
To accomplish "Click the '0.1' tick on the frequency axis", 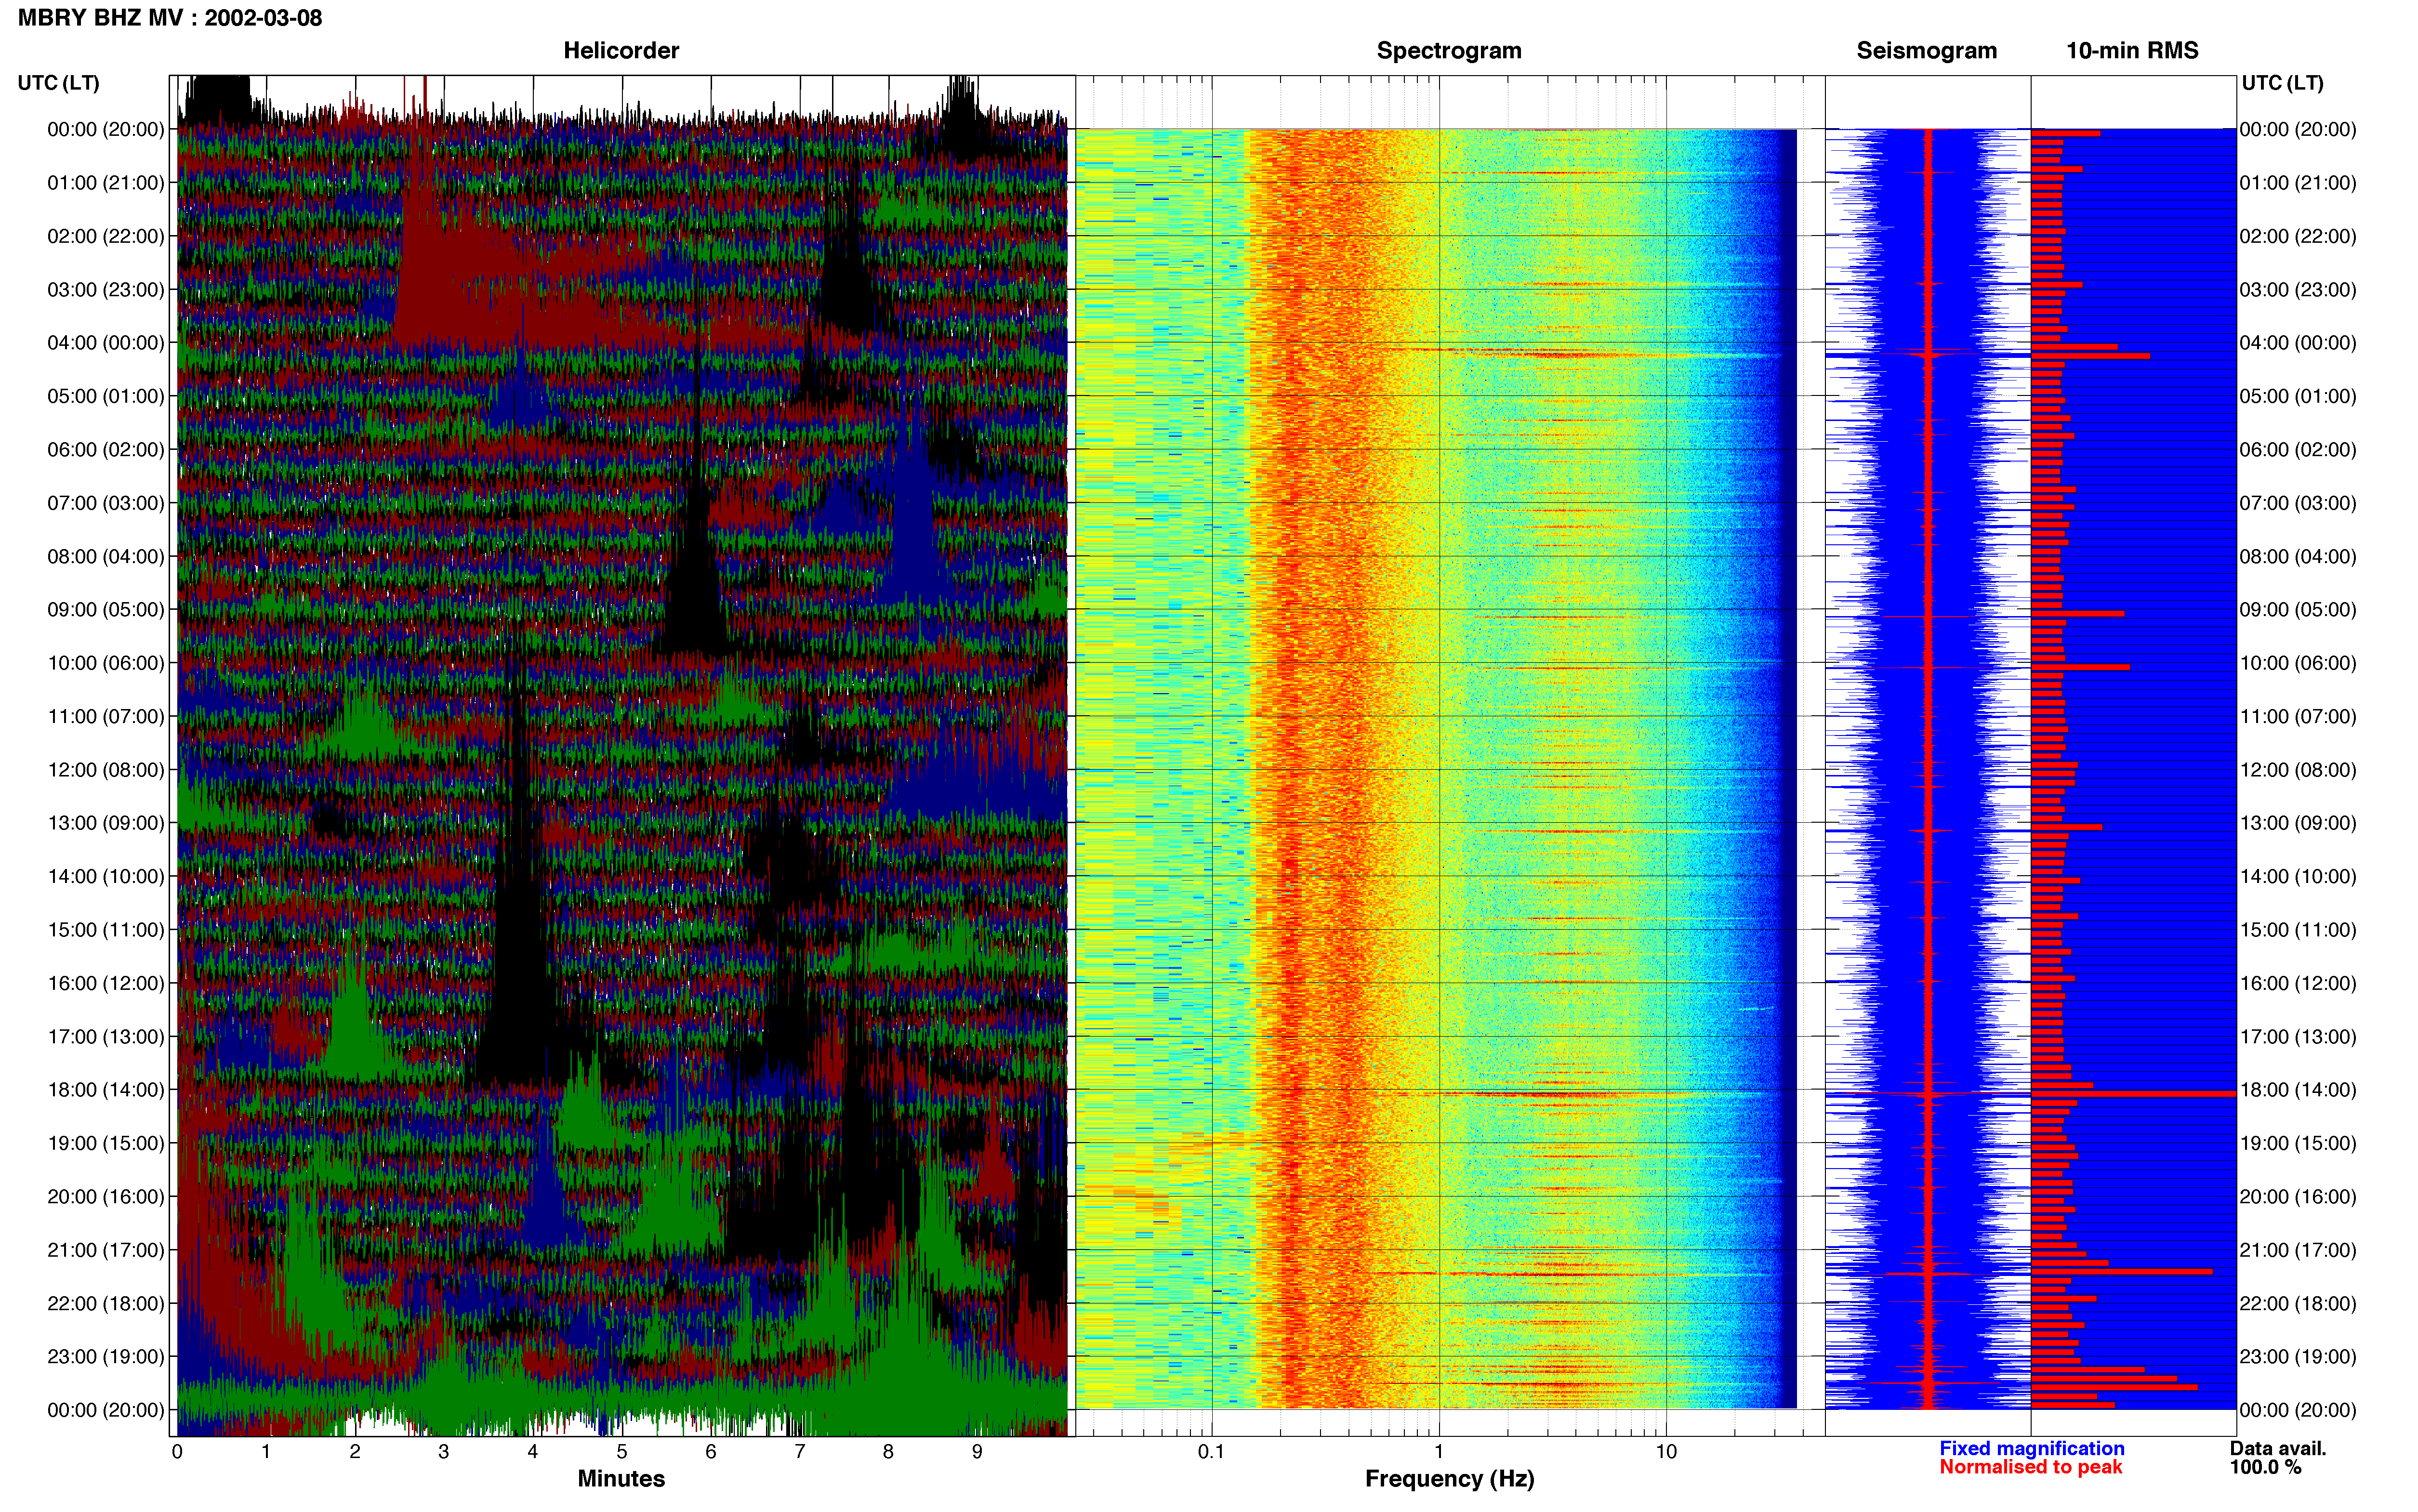I will click(x=1211, y=1452).
